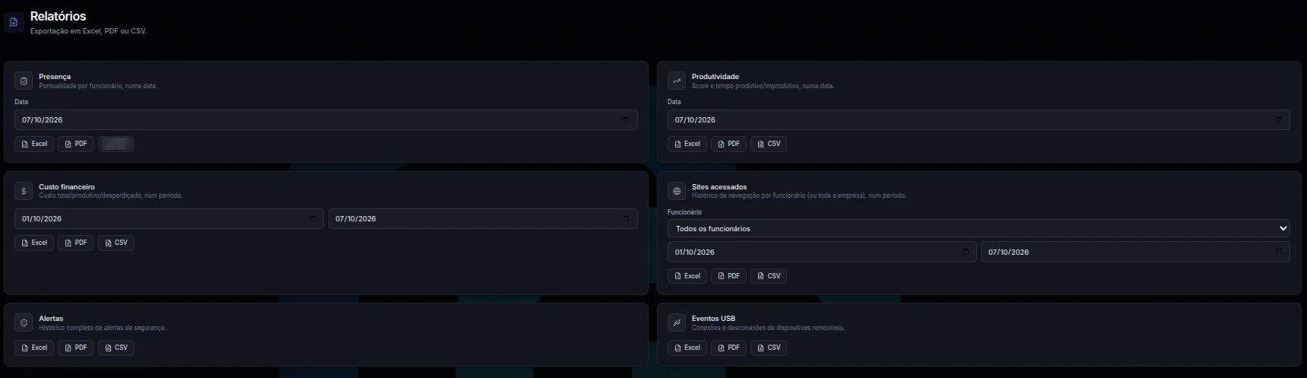Export Produtividade report to PDF

point(729,144)
